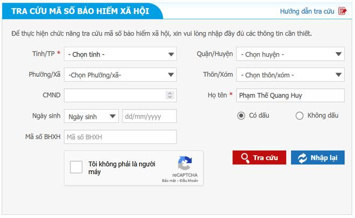The height and width of the screenshot is (218, 355).
Task: Open the Hướng dẫn tra cứu link
Action: click(x=307, y=11)
